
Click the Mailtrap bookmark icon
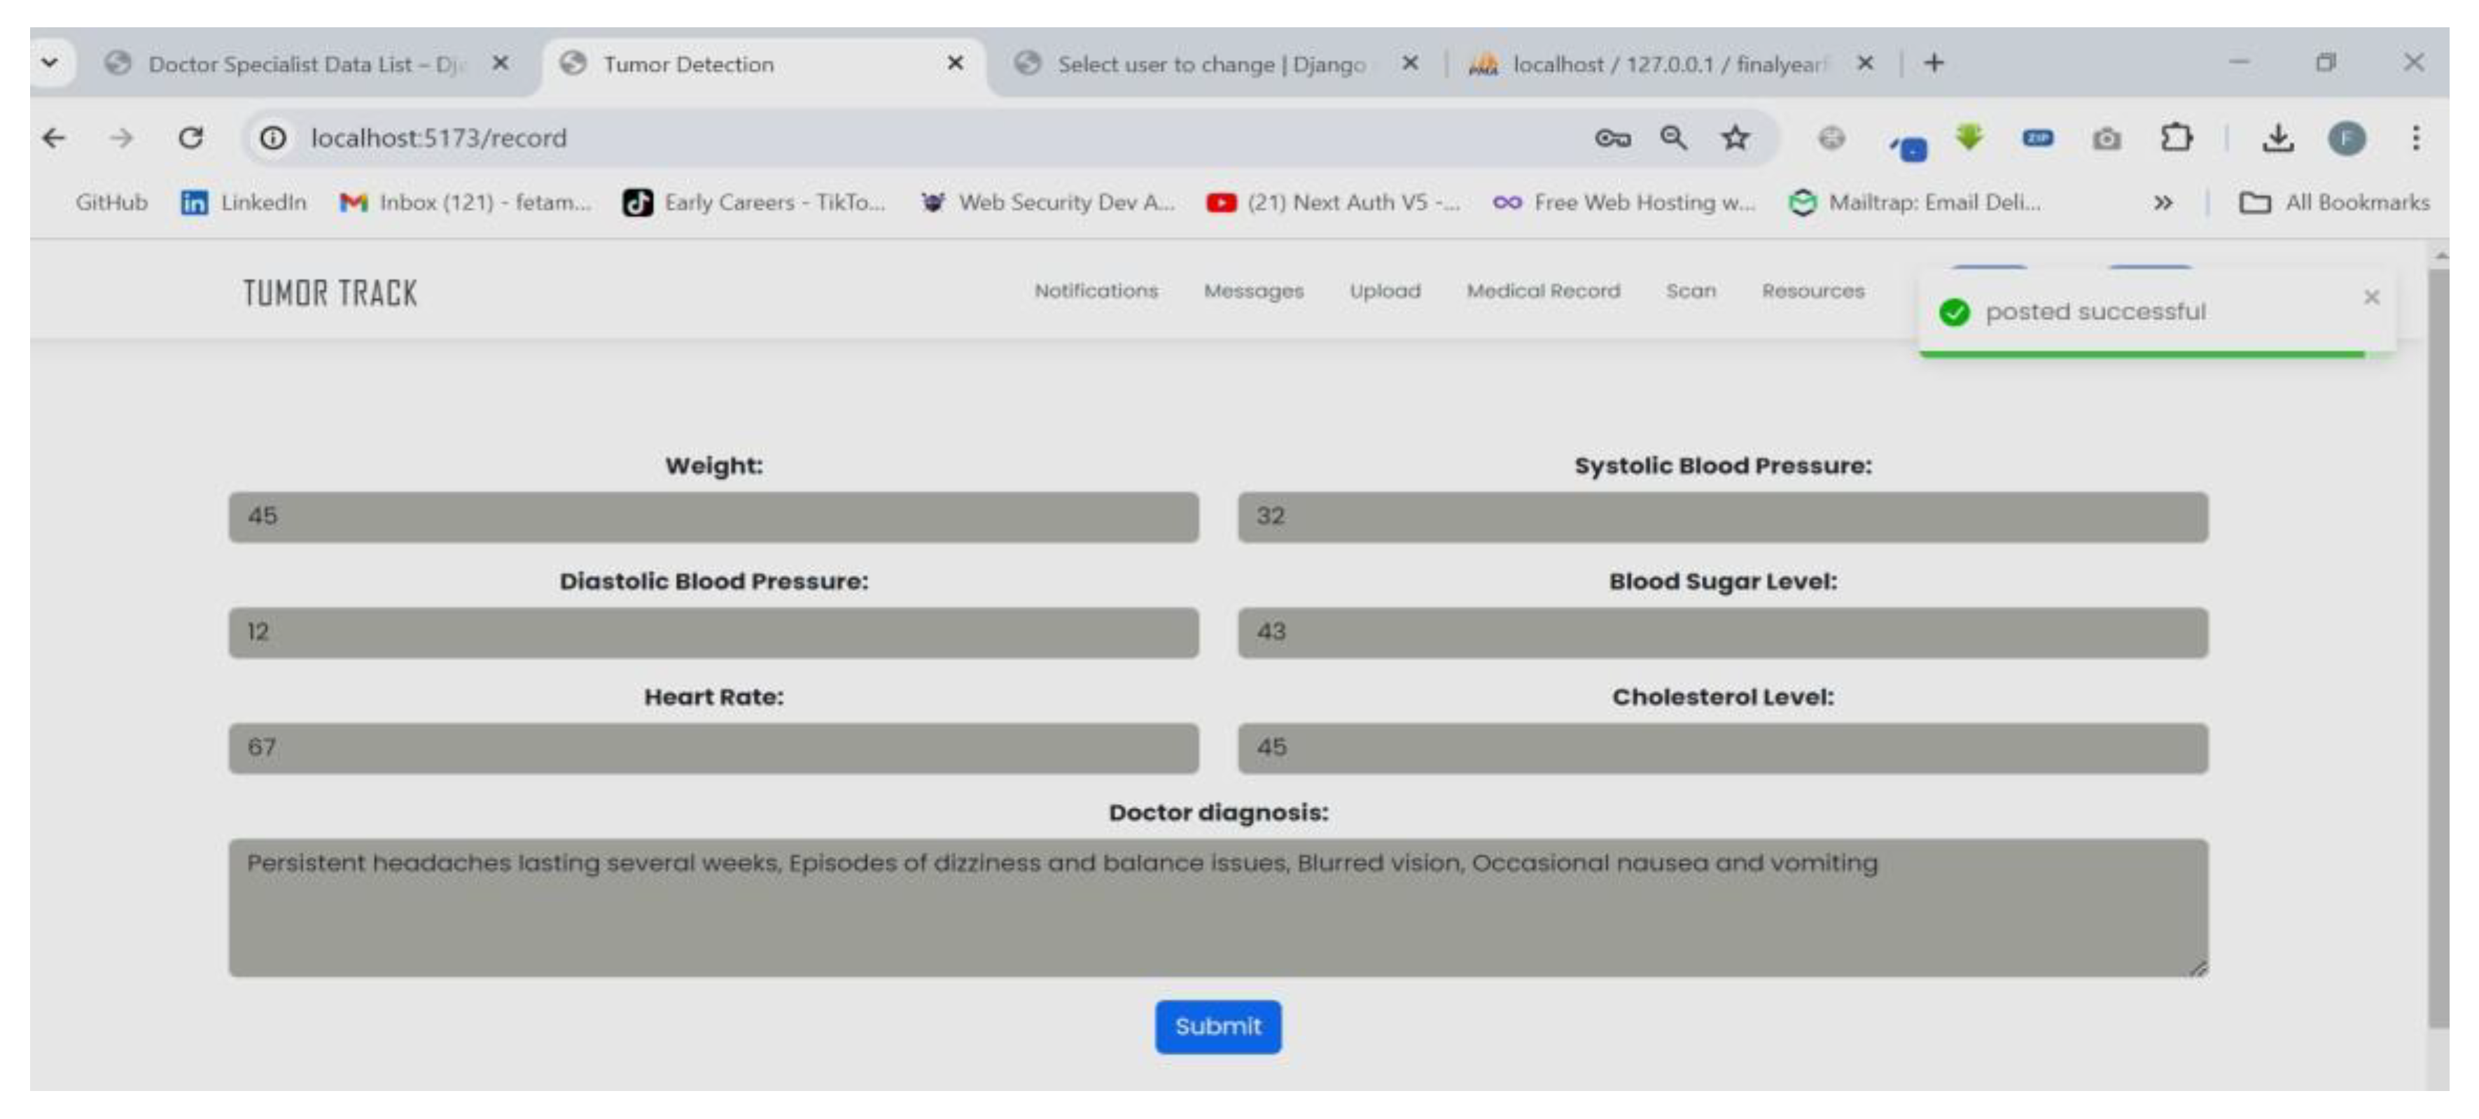(1804, 203)
